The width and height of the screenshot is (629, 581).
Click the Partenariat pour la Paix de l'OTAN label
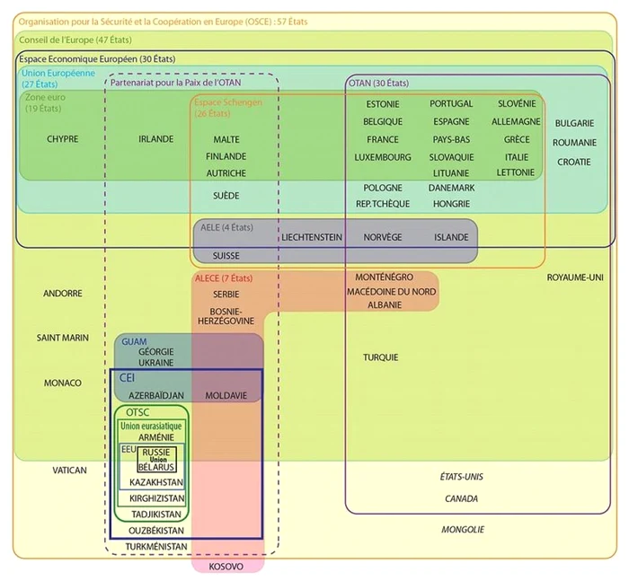tap(176, 83)
